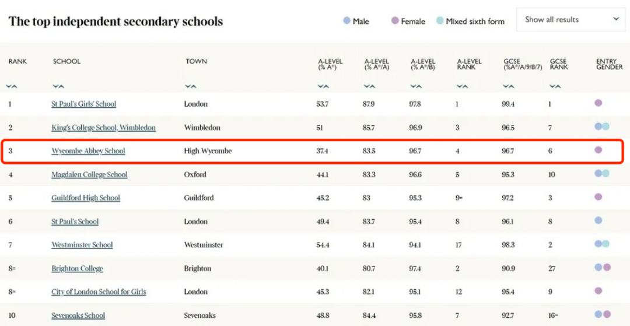Sort by the RANK column arrows

(x=12, y=86)
